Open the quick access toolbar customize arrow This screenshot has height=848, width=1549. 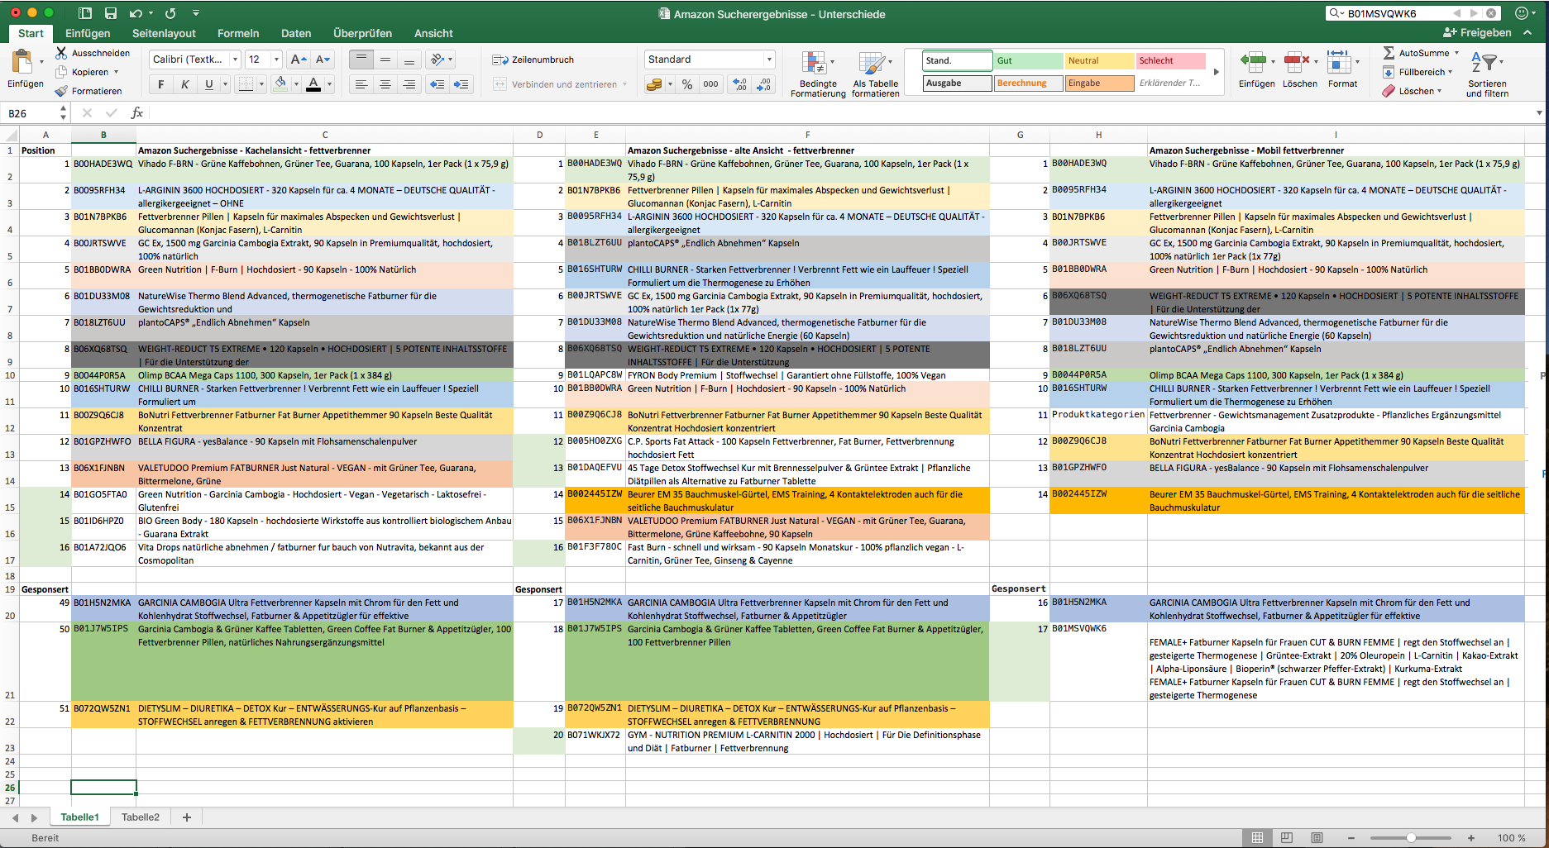(196, 13)
